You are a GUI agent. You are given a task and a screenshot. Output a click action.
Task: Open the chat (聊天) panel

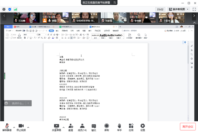click(x=94, y=127)
